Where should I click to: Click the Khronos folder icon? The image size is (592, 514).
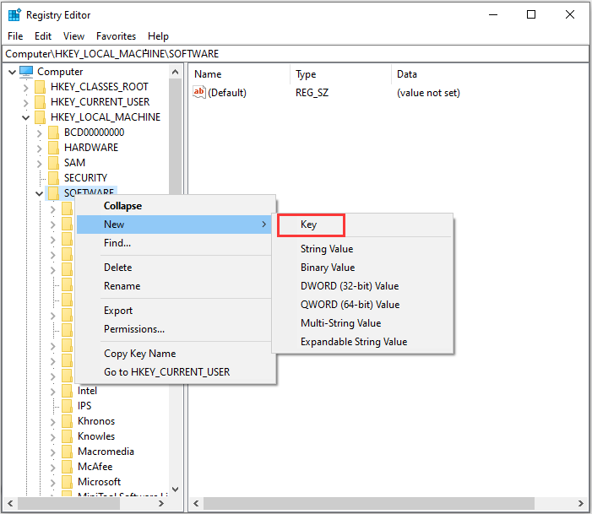68,421
